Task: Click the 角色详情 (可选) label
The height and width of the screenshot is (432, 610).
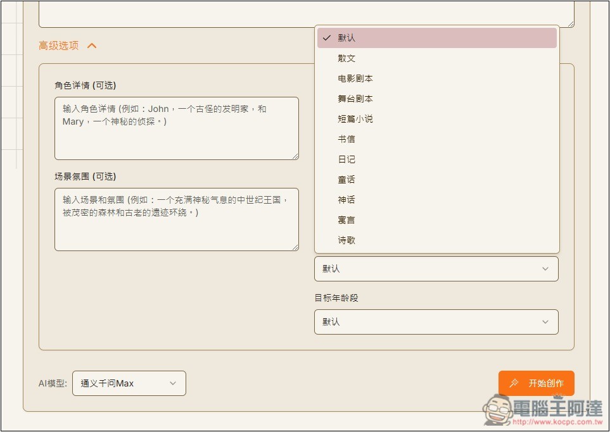Action: pos(86,85)
